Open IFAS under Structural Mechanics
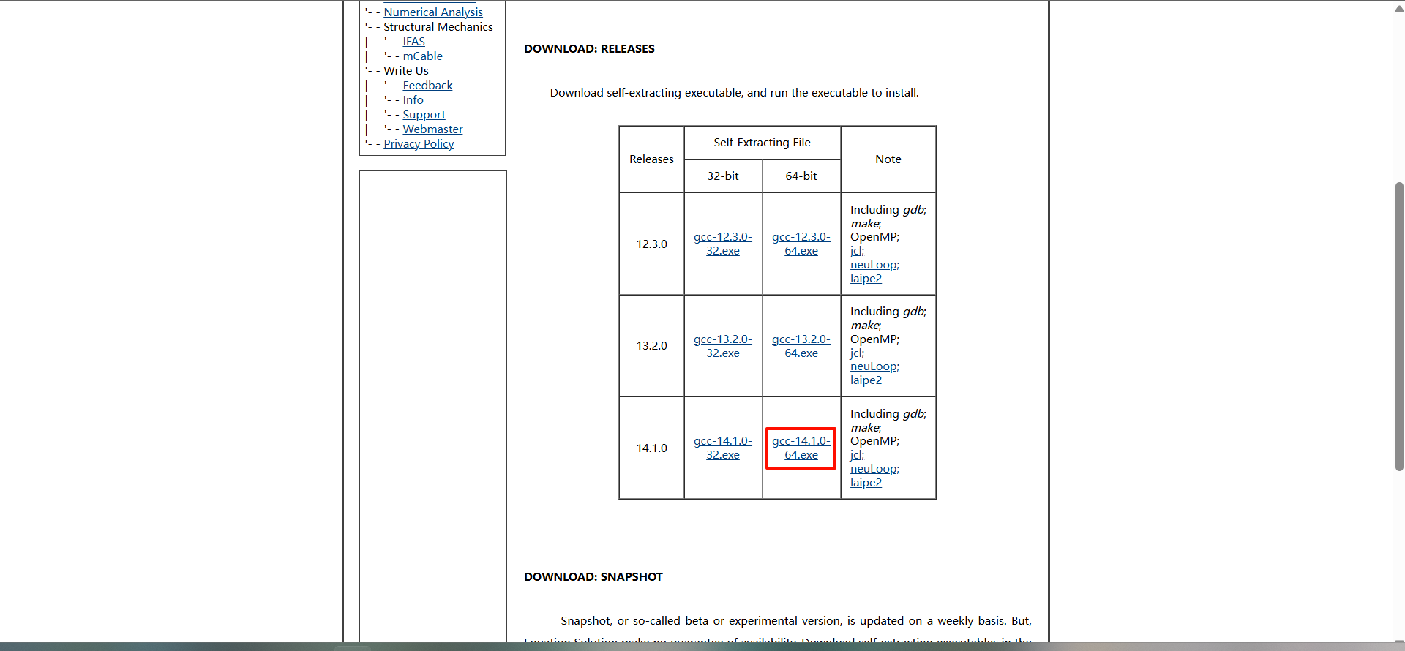The width and height of the screenshot is (1405, 651). [413, 42]
